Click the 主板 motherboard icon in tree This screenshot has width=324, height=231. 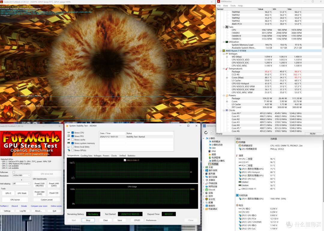[206, 167]
